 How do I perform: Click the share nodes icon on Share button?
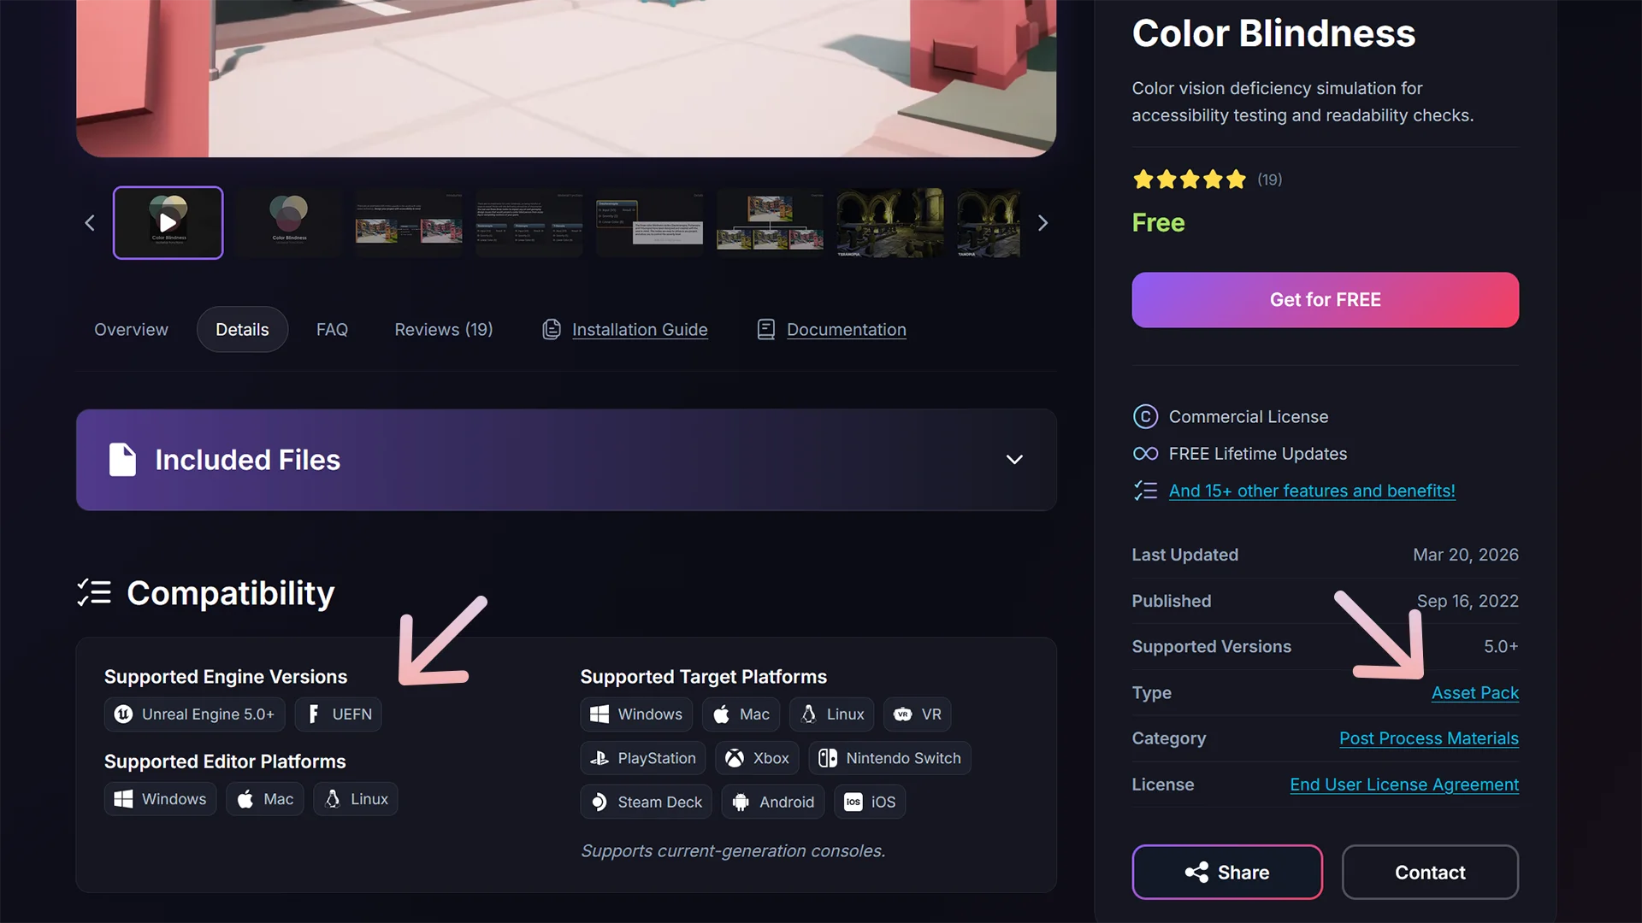point(1196,873)
